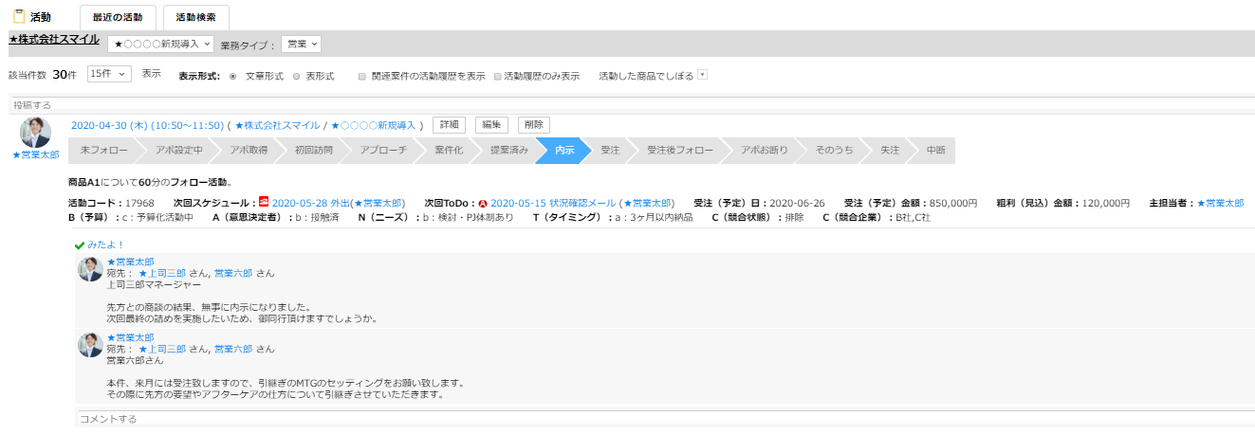Click the green みたよ! checkmark icon
Viewport: 1255px width, 434px height.
[x=80, y=244]
